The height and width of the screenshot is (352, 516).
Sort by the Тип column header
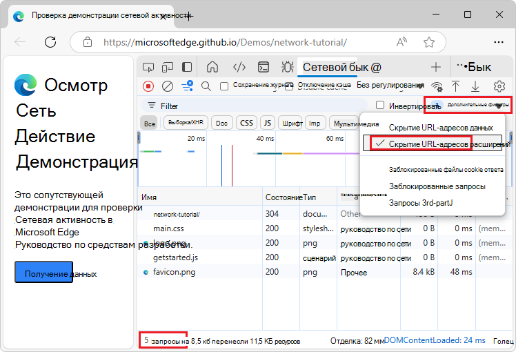pyautogui.click(x=318, y=197)
